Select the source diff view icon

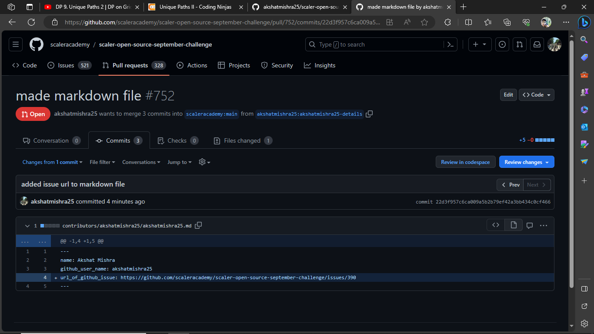[x=496, y=225]
